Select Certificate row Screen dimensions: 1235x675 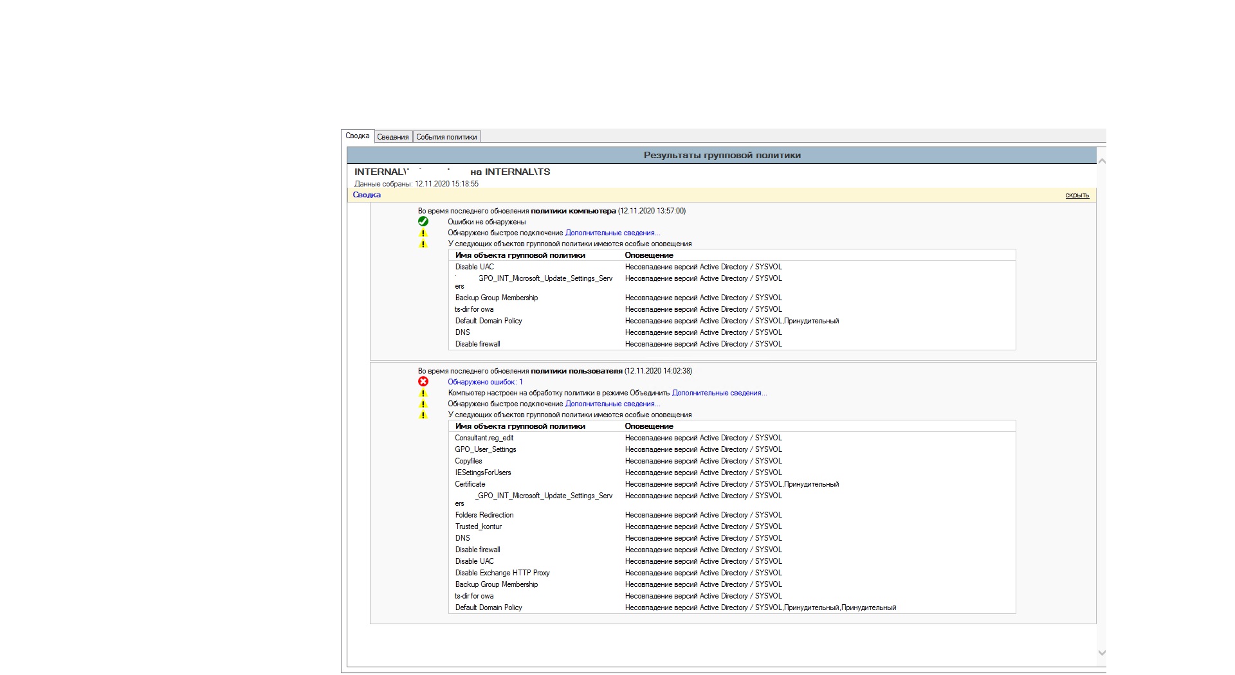click(x=732, y=484)
